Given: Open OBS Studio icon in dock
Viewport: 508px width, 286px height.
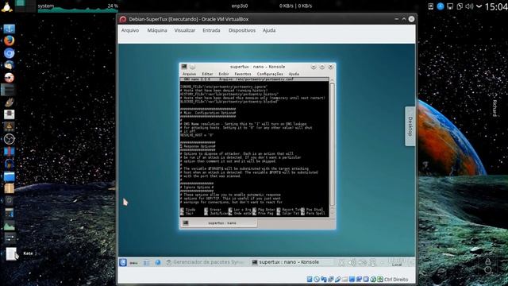Looking at the screenshot, I should click(x=9, y=139).
